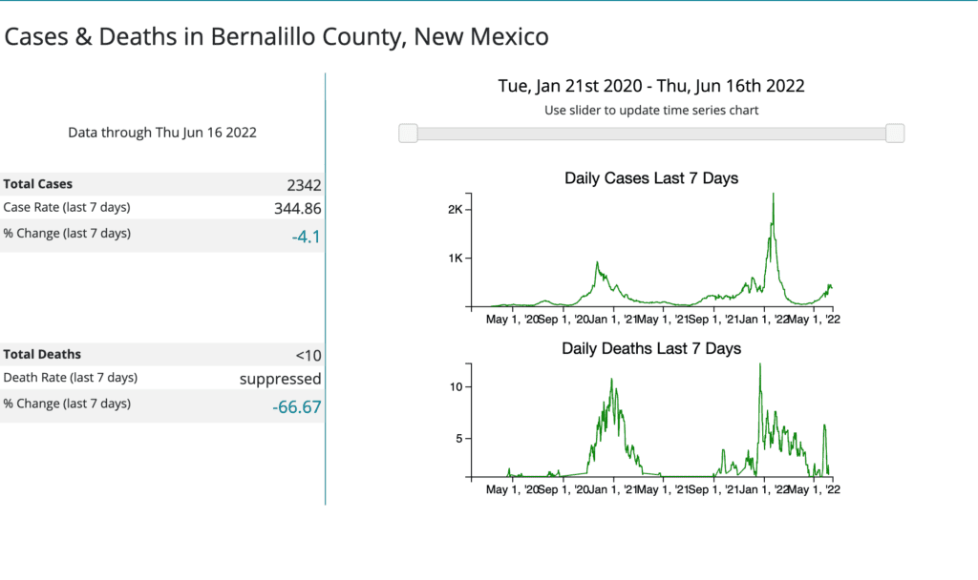Click the 'Daily Cases Last 7 Days' chart title
The width and height of the screenshot is (978, 580).
651,178
